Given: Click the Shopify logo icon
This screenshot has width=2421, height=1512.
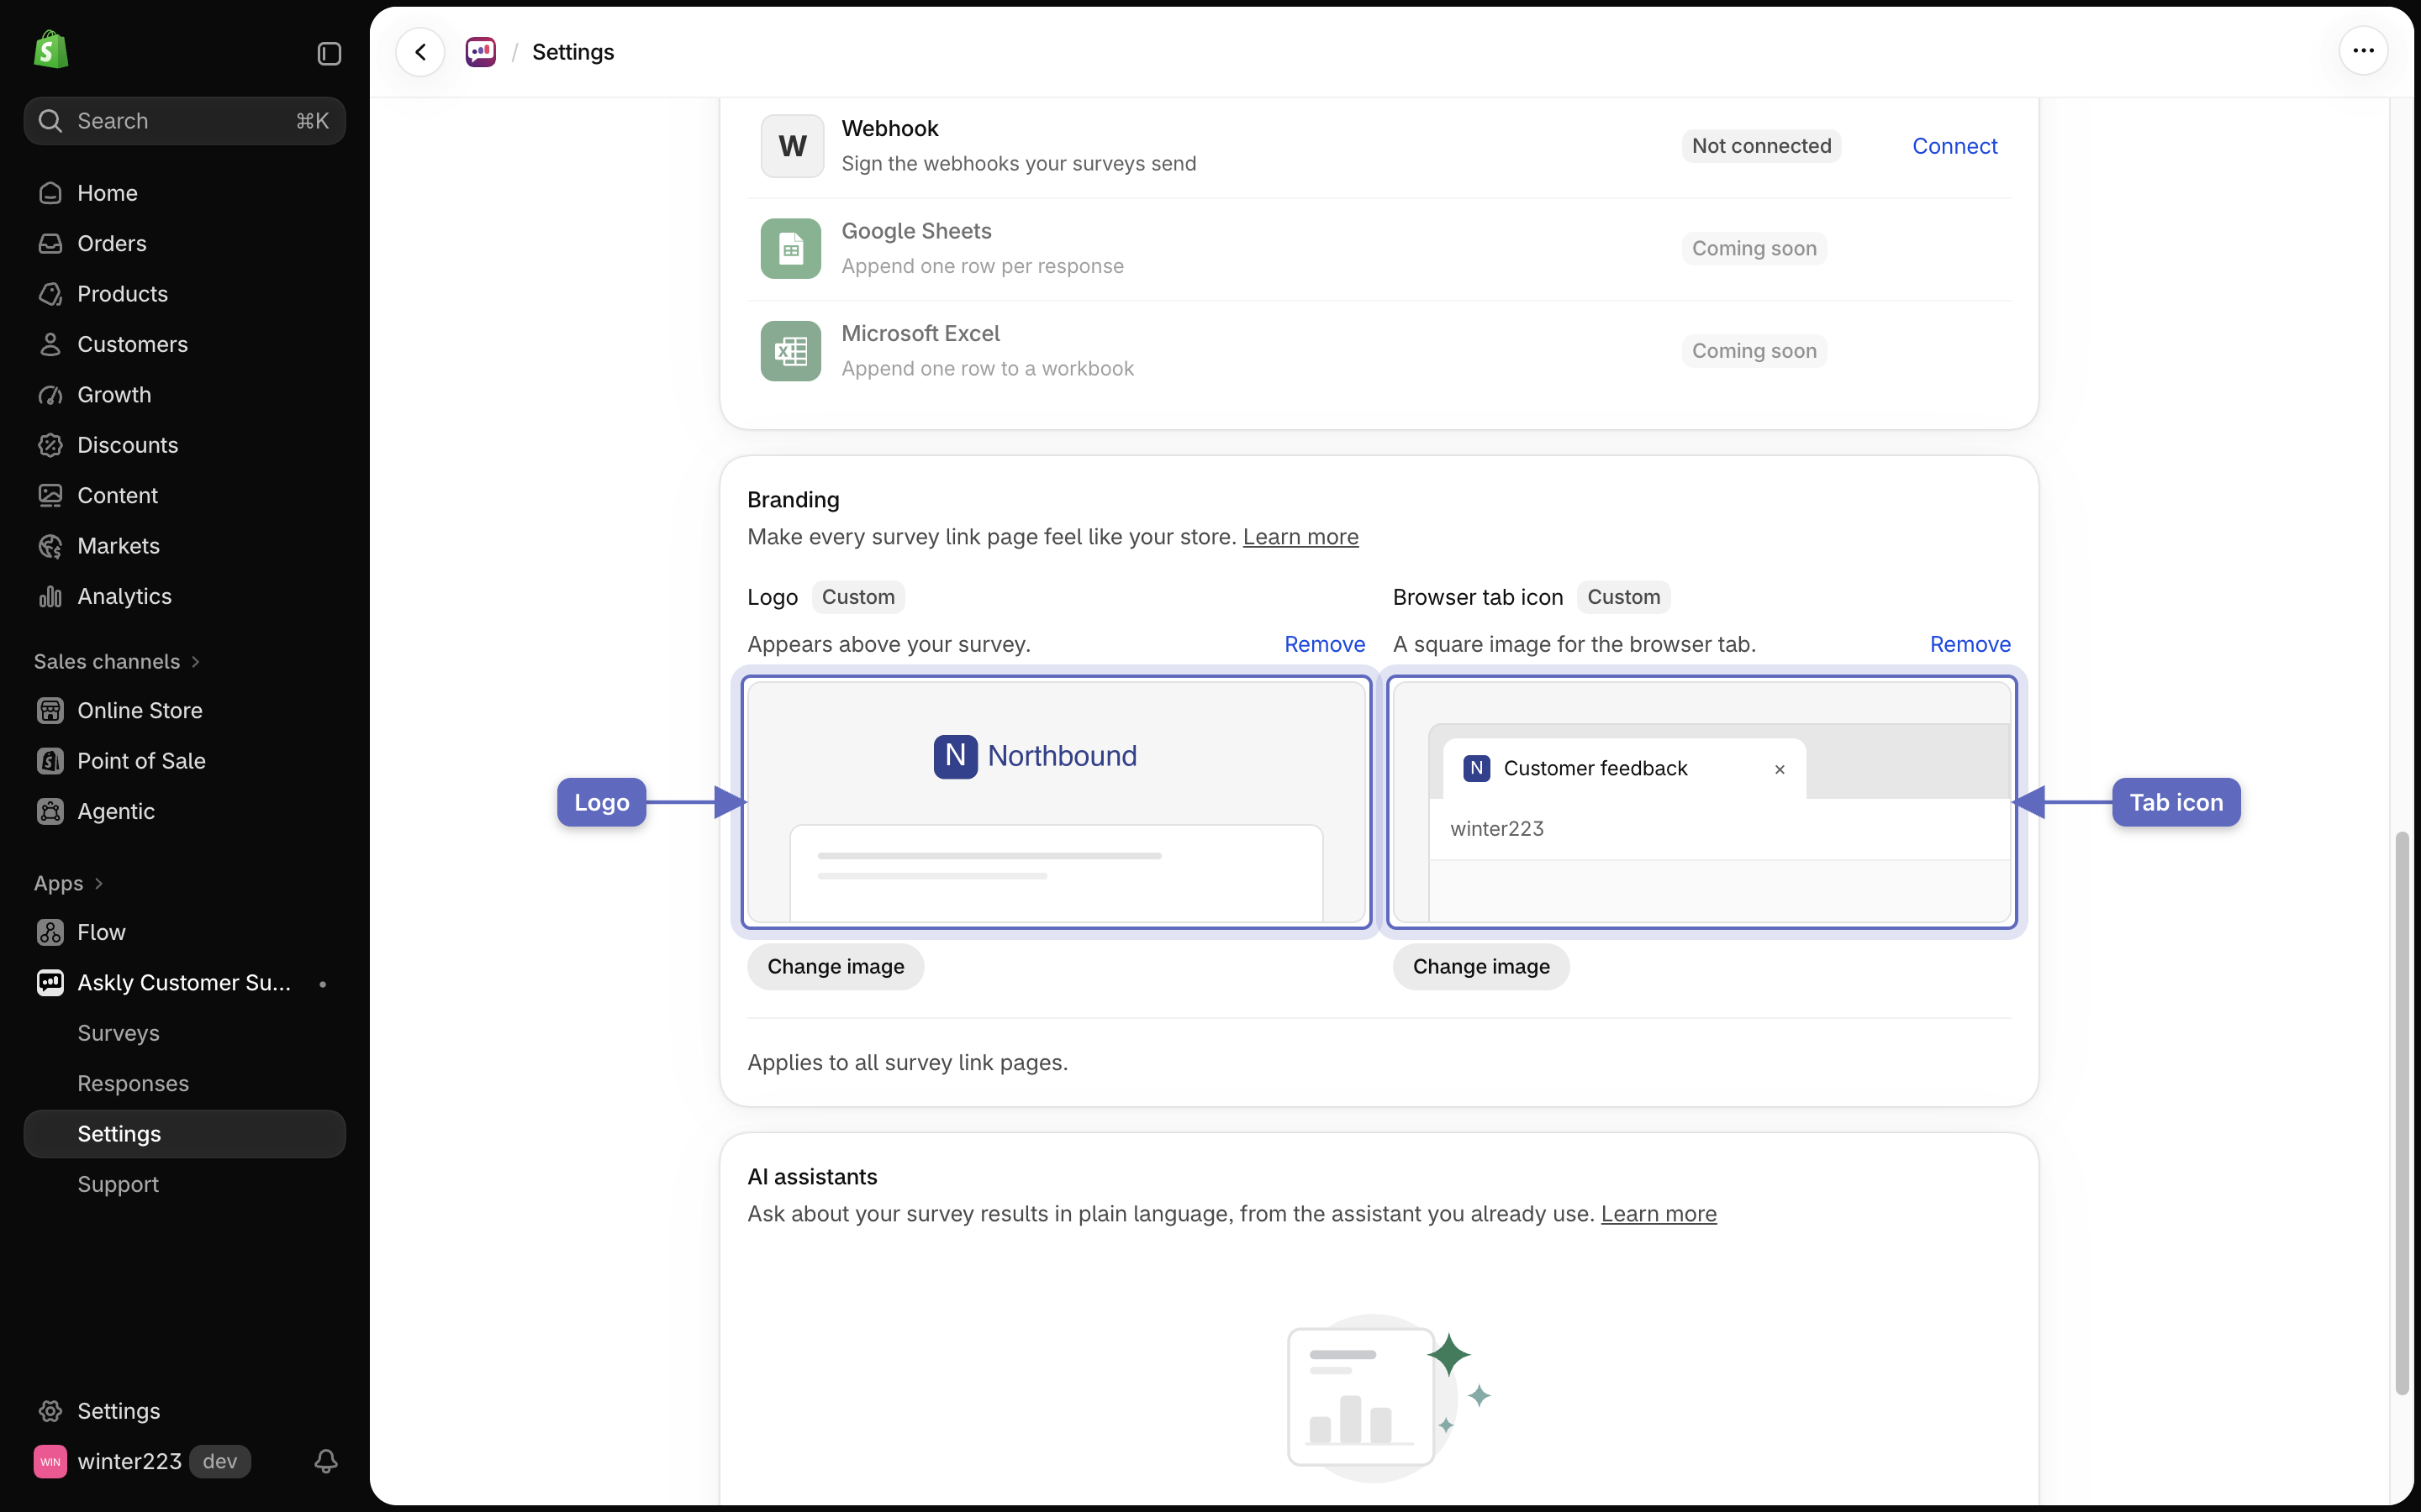Looking at the screenshot, I should point(51,50).
